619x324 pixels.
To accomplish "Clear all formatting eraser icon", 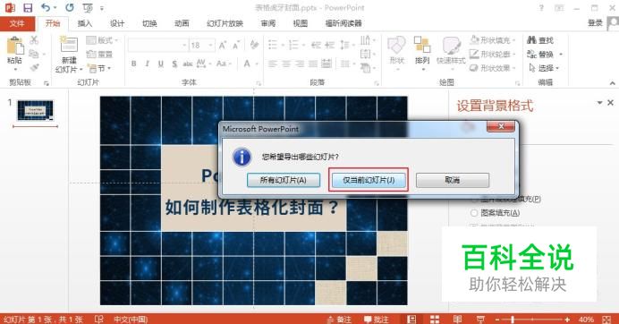I will point(254,45).
